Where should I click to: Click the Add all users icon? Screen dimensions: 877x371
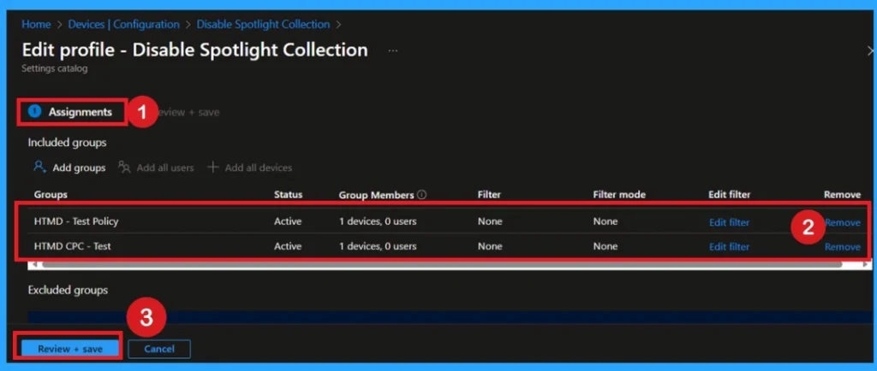point(124,167)
